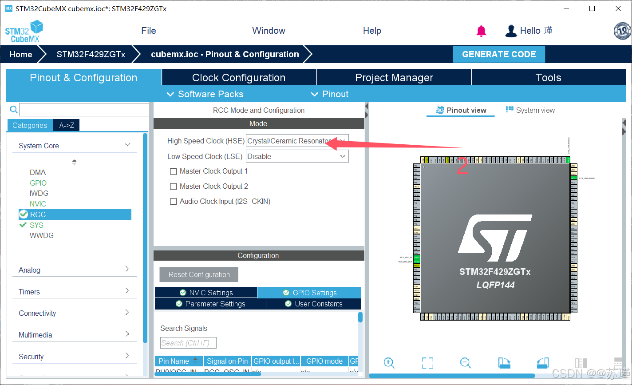This screenshot has height=385, width=632.
Task: Fit the chip to the pinout window
Action: pyautogui.click(x=427, y=363)
